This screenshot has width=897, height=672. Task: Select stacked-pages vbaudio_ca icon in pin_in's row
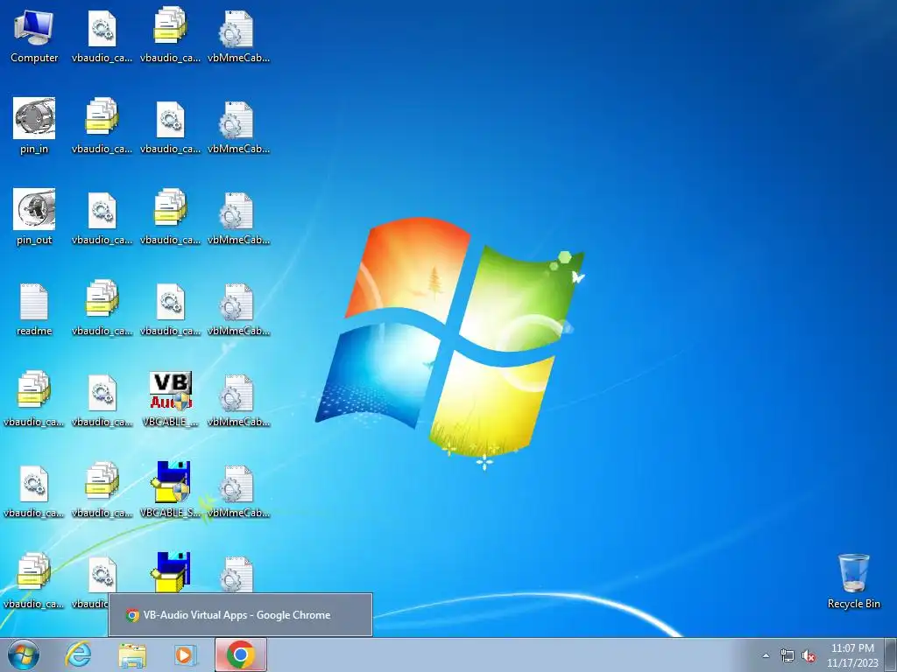tap(102, 127)
